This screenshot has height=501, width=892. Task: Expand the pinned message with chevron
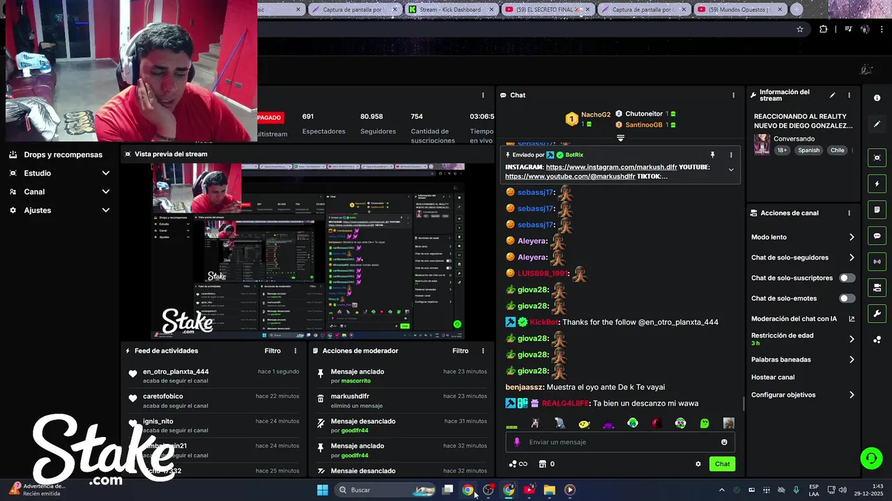click(x=731, y=170)
